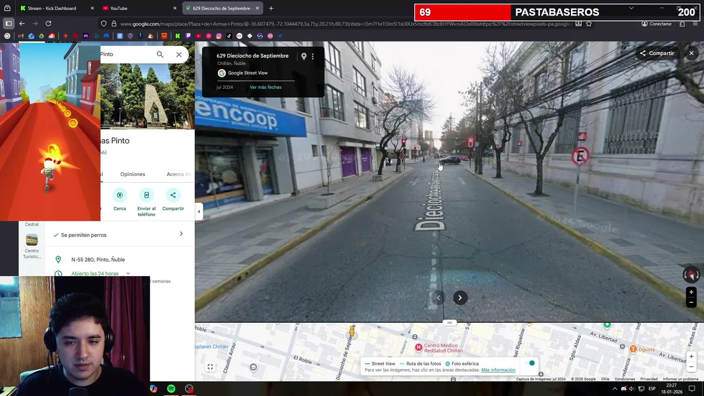
Task: Open the Acerca de tab
Action: (x=179, y=174)
